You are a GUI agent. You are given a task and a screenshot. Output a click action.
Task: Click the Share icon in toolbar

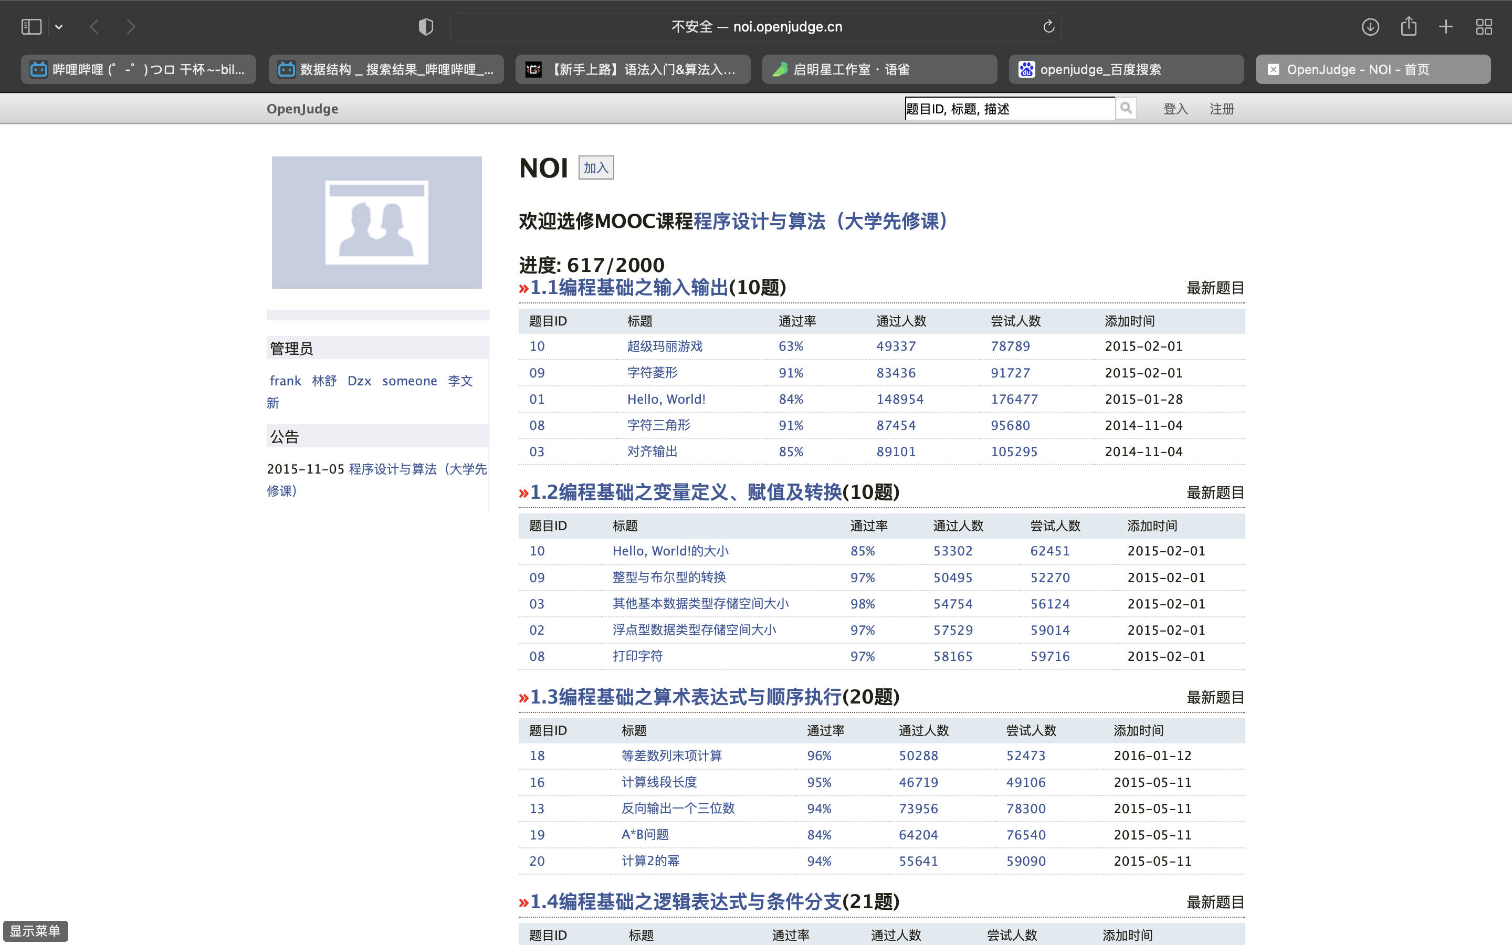click(x=1408, y=27)
